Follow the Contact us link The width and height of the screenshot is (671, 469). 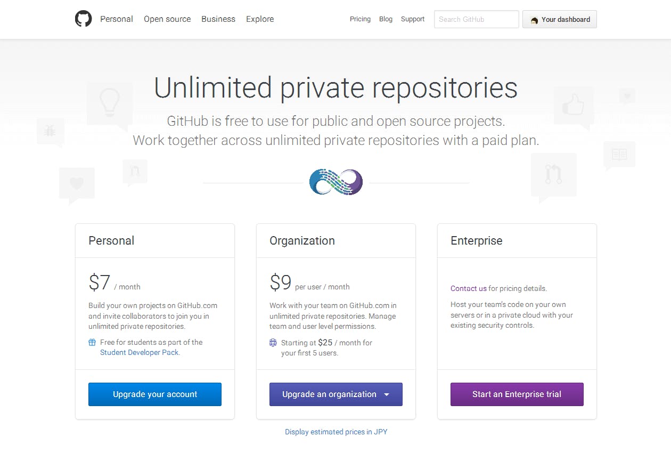pyautogui.click(x=468, y=288)
